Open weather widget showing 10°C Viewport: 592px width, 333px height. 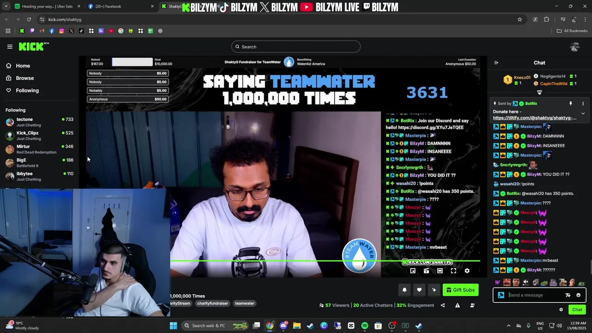point(22,326)
